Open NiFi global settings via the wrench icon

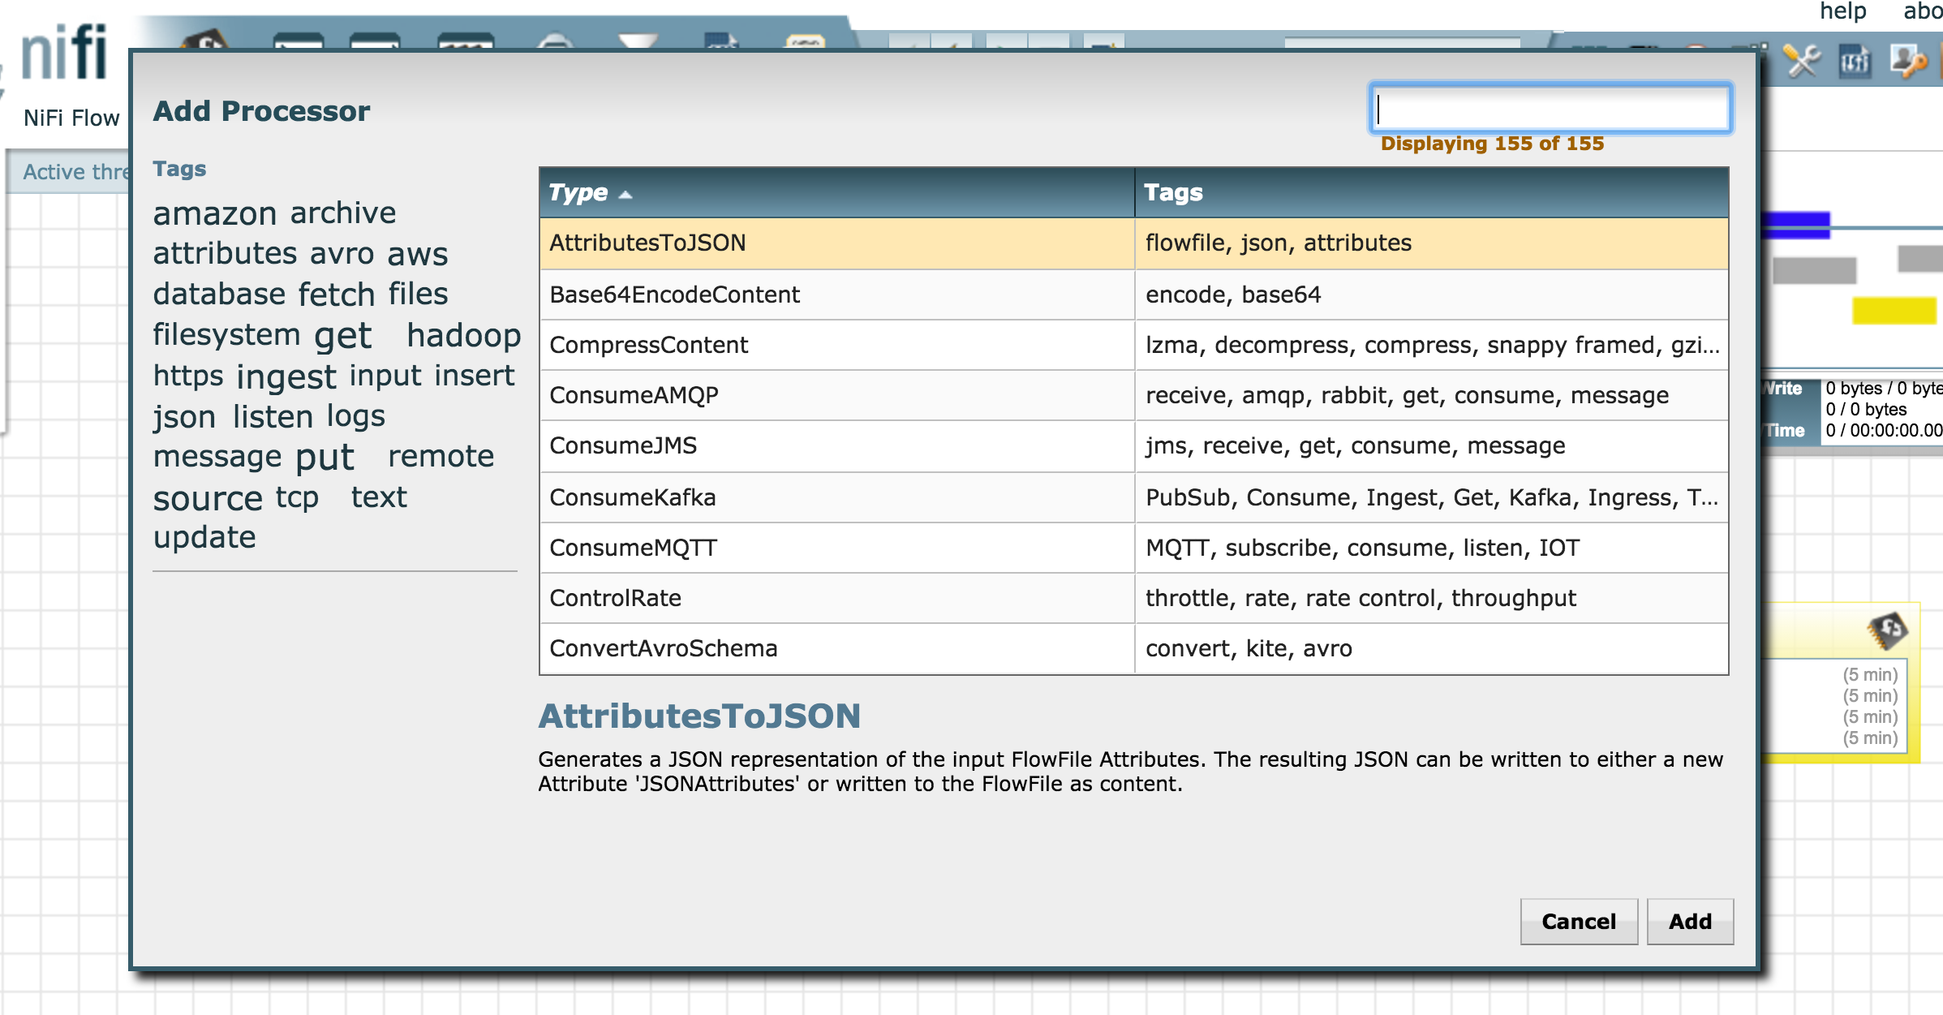tap(1802, 61)
